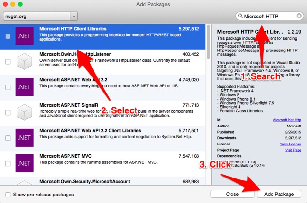Select the Microsoft HTTP Client Libraries title
The image size is (307, 203).
click(73, 29)
